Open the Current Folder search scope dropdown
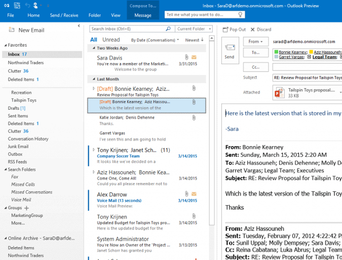This screenshot has height=260, width=342. coord(192,29)
